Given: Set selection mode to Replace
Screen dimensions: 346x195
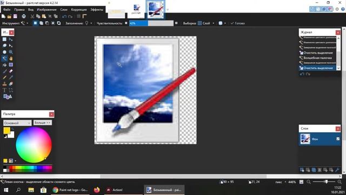Looking at the screenshot, I should pyautogui.click(x=35, y=23).
